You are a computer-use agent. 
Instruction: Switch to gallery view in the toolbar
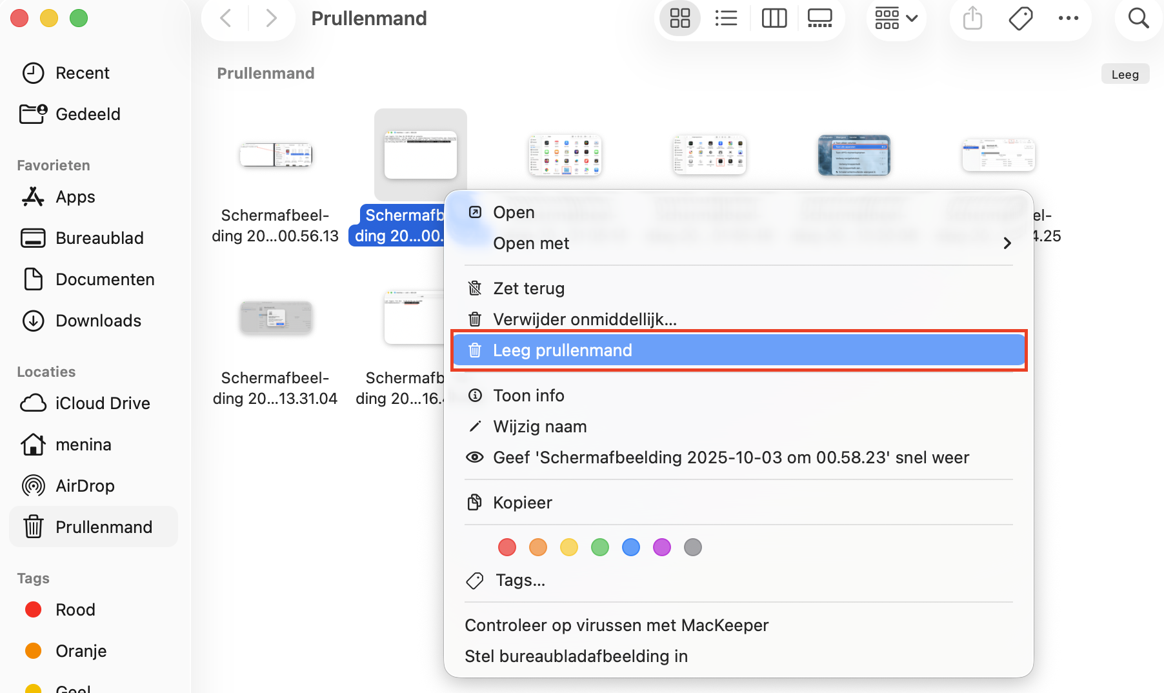pyautogui.click(x=819, y=18)
